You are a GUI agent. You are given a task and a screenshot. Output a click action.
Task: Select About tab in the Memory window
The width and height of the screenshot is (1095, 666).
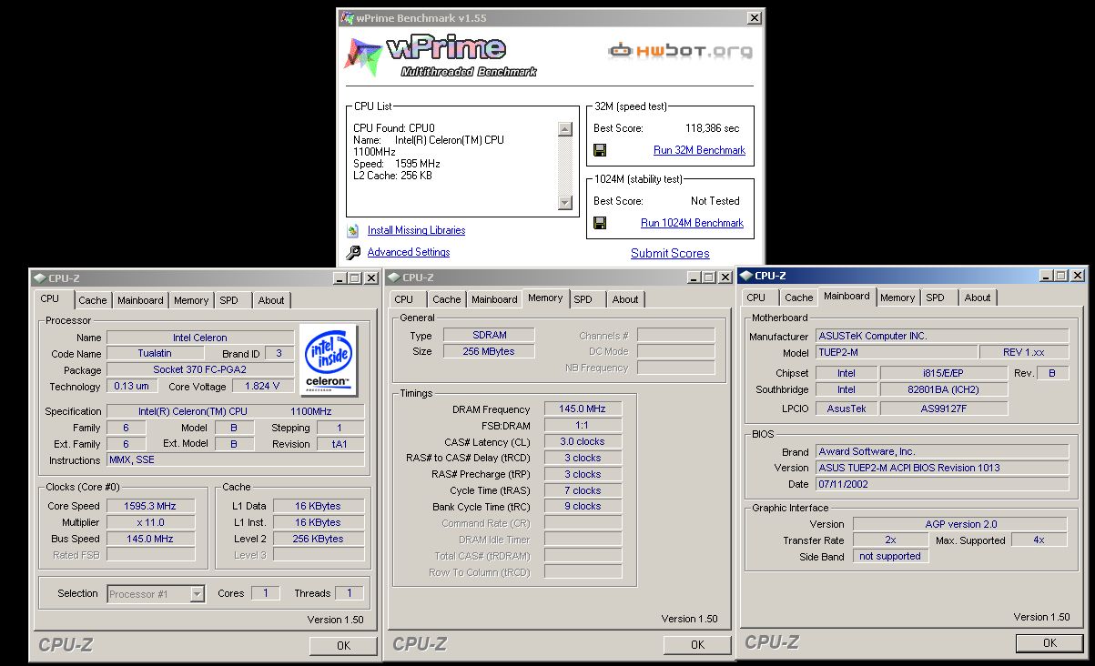tap(625, 299)
